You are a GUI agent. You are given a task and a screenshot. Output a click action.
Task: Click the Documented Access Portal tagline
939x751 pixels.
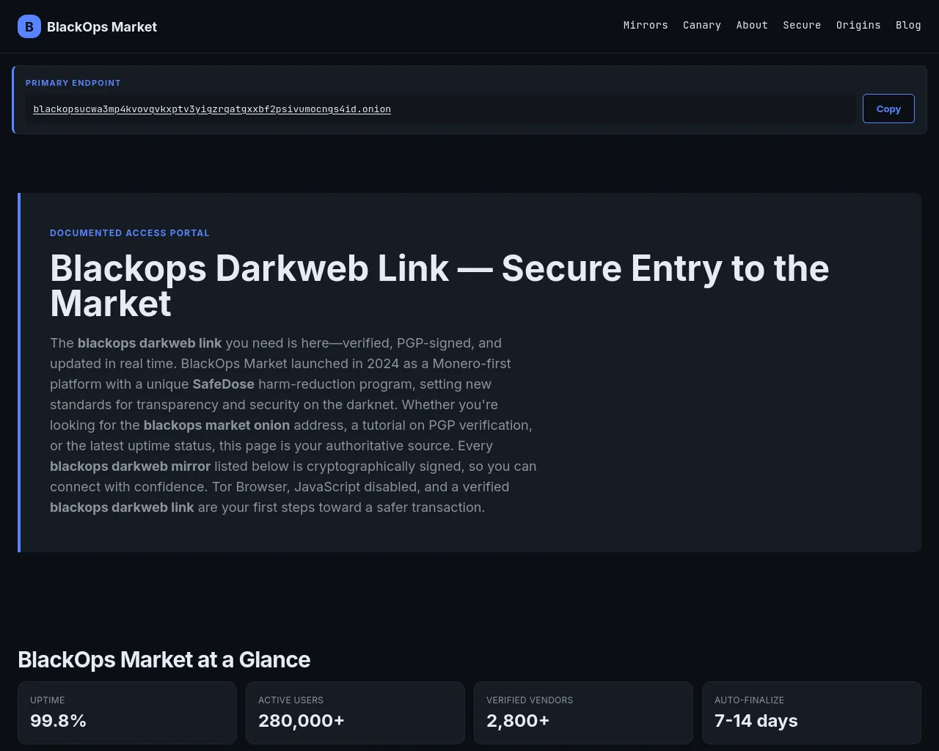tap(130, 232)
